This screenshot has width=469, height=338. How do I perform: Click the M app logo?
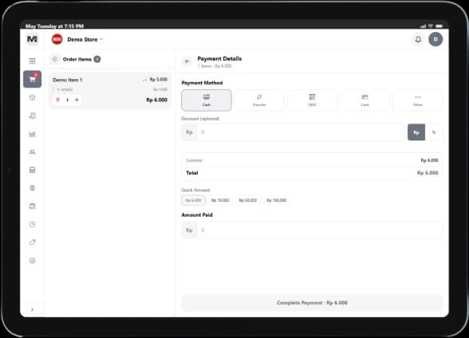click(32, 39)
